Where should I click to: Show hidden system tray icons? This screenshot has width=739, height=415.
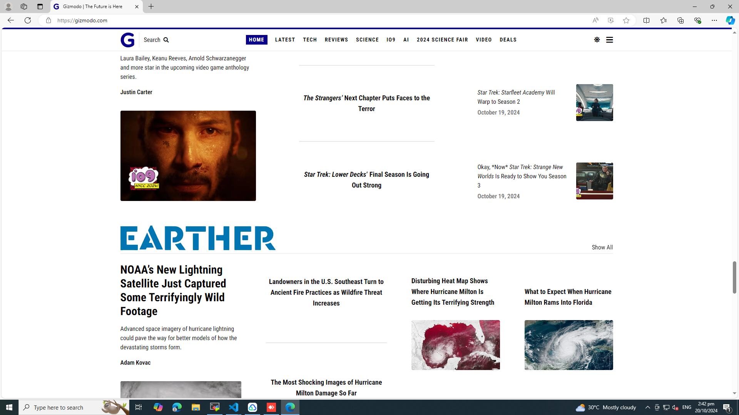(647, 407)
